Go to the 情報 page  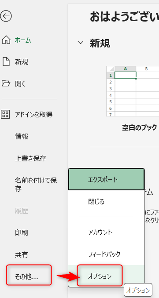(22, 136)
